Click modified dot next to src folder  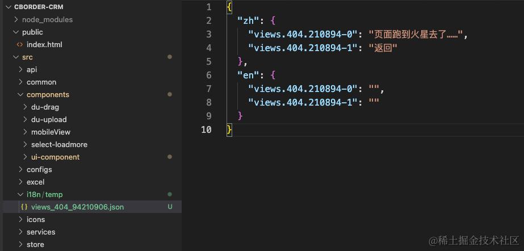point(170,57)
